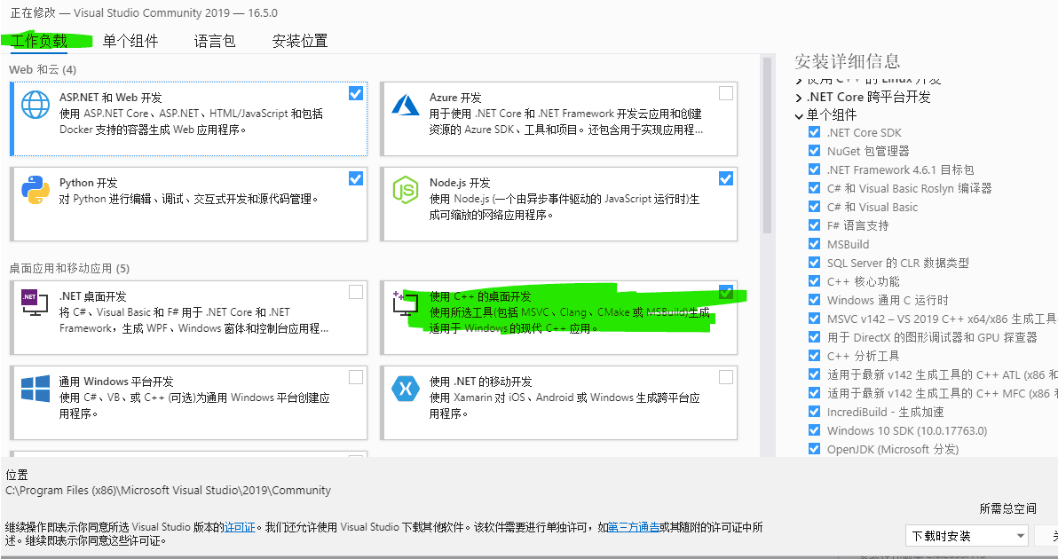Uncheck C++ 分析工具 component
This screenshot has height=559, width=1058.
(815, 356)
